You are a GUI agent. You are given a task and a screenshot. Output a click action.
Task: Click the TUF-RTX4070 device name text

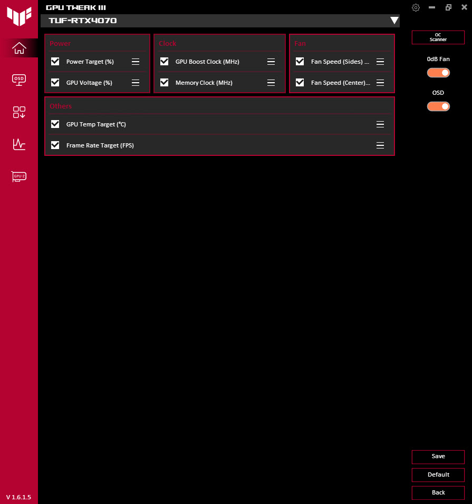83,21
